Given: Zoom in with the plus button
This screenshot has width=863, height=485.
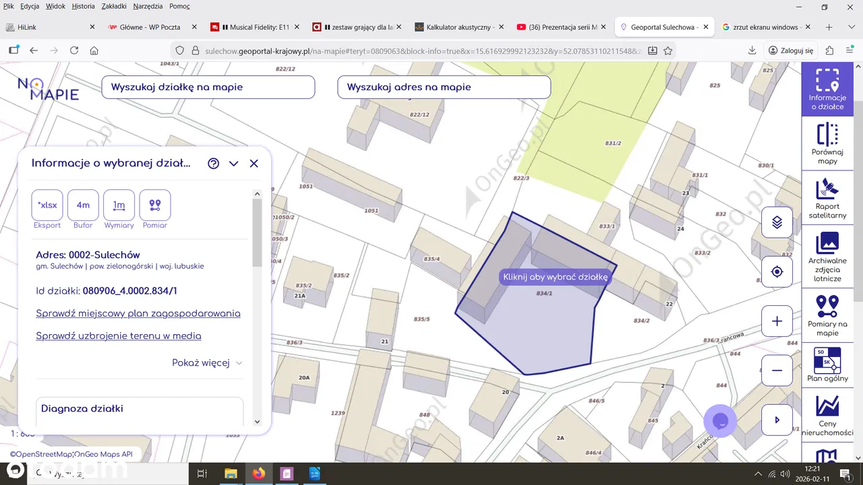Looking at the screenshot, I should point(777,322).
